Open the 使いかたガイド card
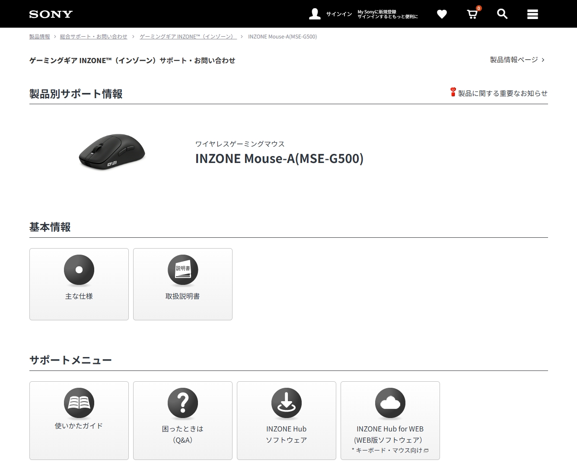Viewport: 577px width, 463px height. click(x=79, y=420)
